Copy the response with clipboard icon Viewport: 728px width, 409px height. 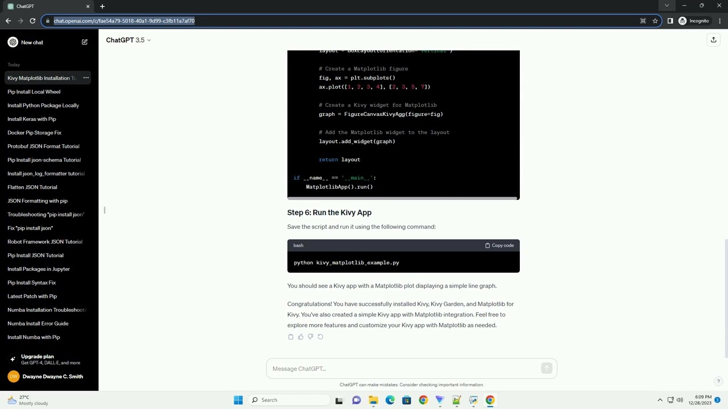(x=291, y=337)
